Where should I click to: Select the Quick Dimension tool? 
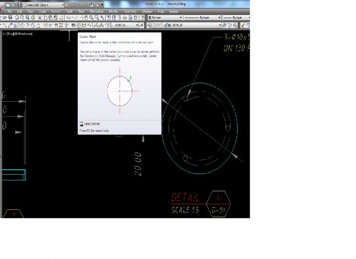click(x=45, y=25)
